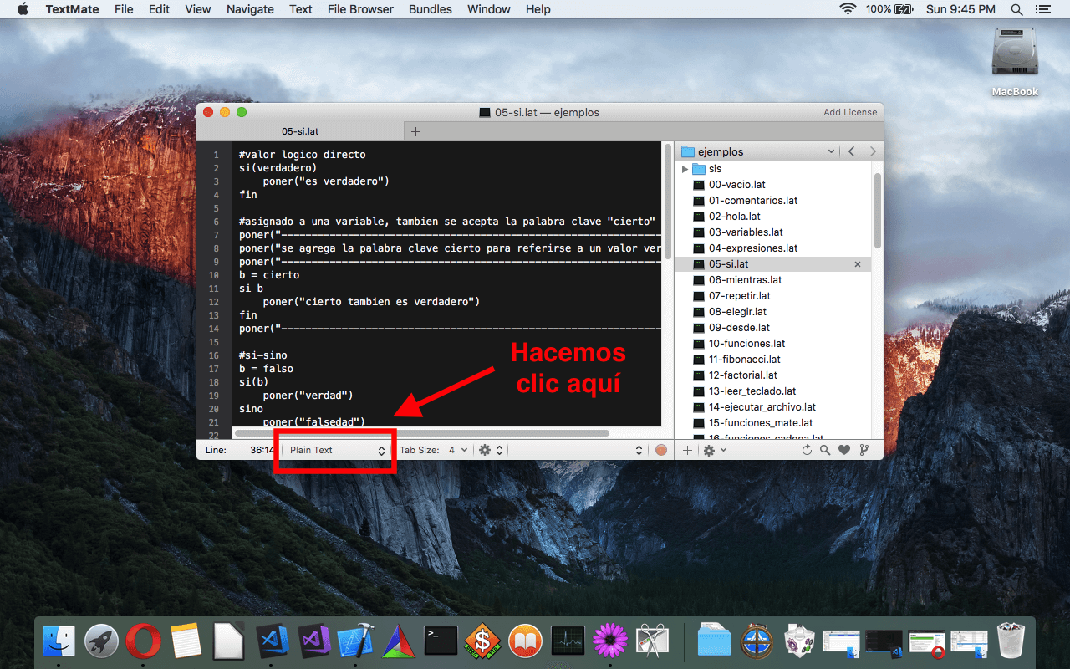Screen dimensions: 1070x669
Task: Add a new tab with plus button
Action: coord(415,131)
